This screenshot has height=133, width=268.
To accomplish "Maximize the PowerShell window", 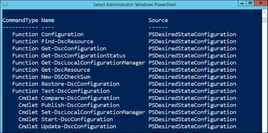I will (250, 3).
